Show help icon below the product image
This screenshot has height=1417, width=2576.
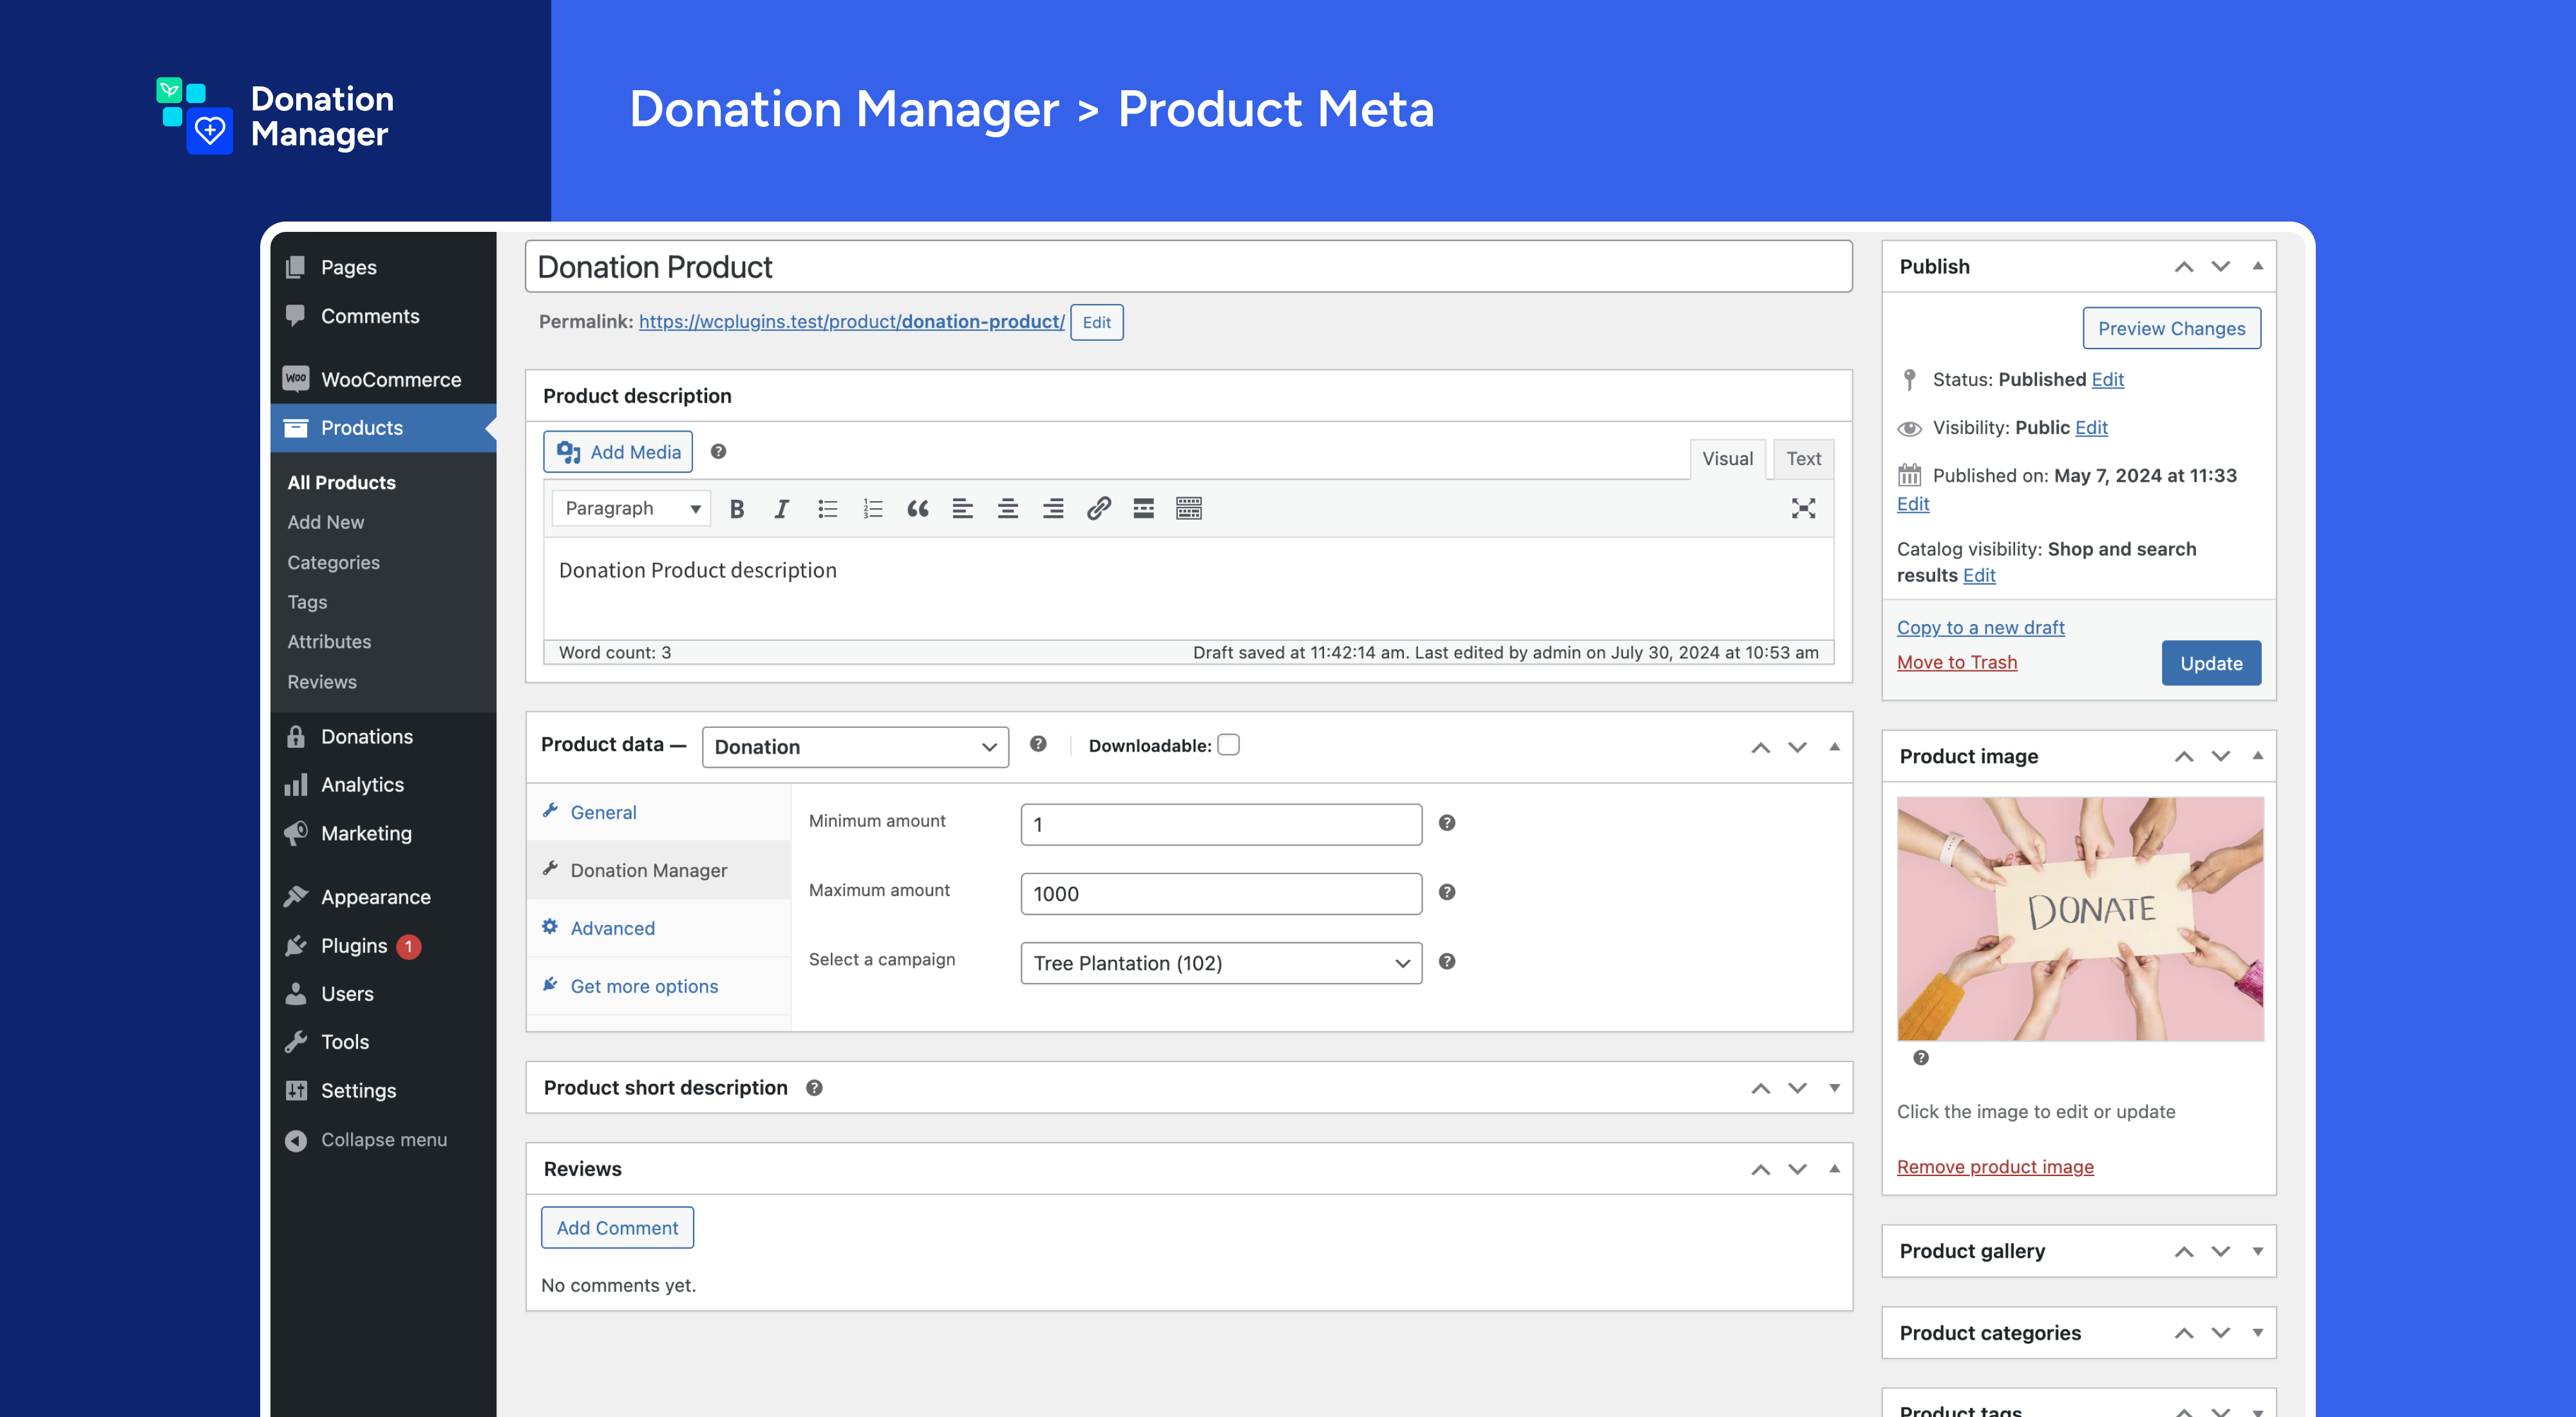pyautogui.click(x=1921, y=1058)
